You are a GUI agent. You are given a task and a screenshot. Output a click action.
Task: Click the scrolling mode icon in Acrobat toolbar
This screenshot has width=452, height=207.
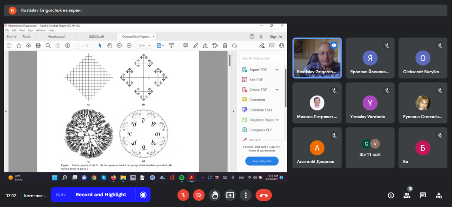click(171, 45)
